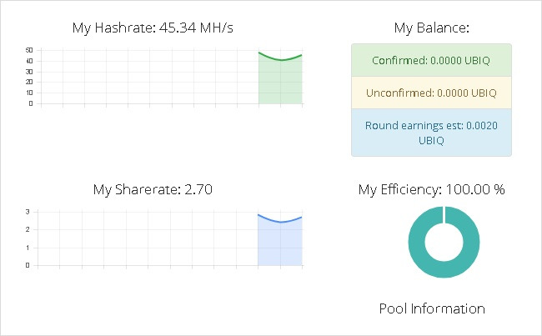Click the empty grid area of hashrate chart
The height and width of the screenshot is (336, 542).
click(149, 77)
